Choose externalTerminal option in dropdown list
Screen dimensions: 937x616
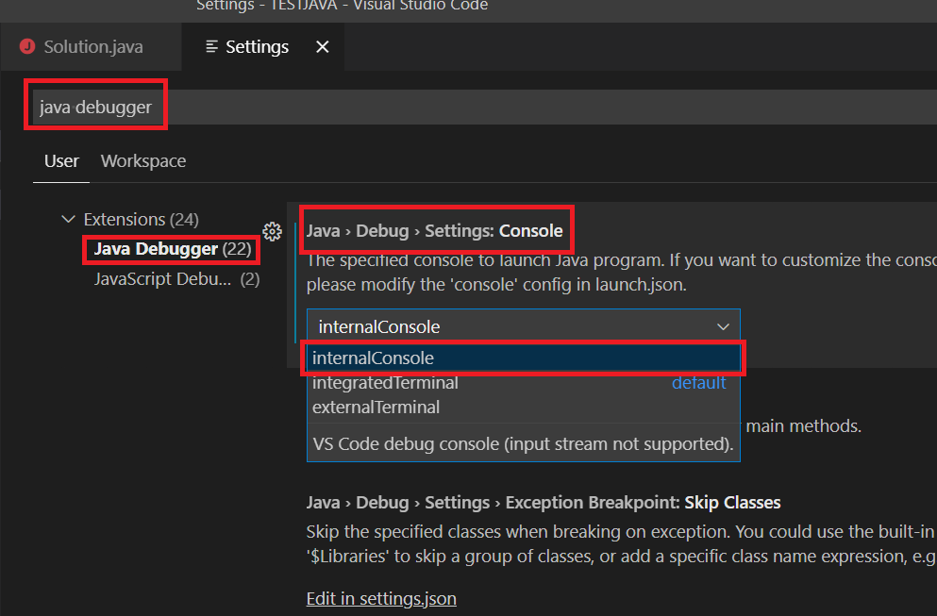[x=524, y=407]
